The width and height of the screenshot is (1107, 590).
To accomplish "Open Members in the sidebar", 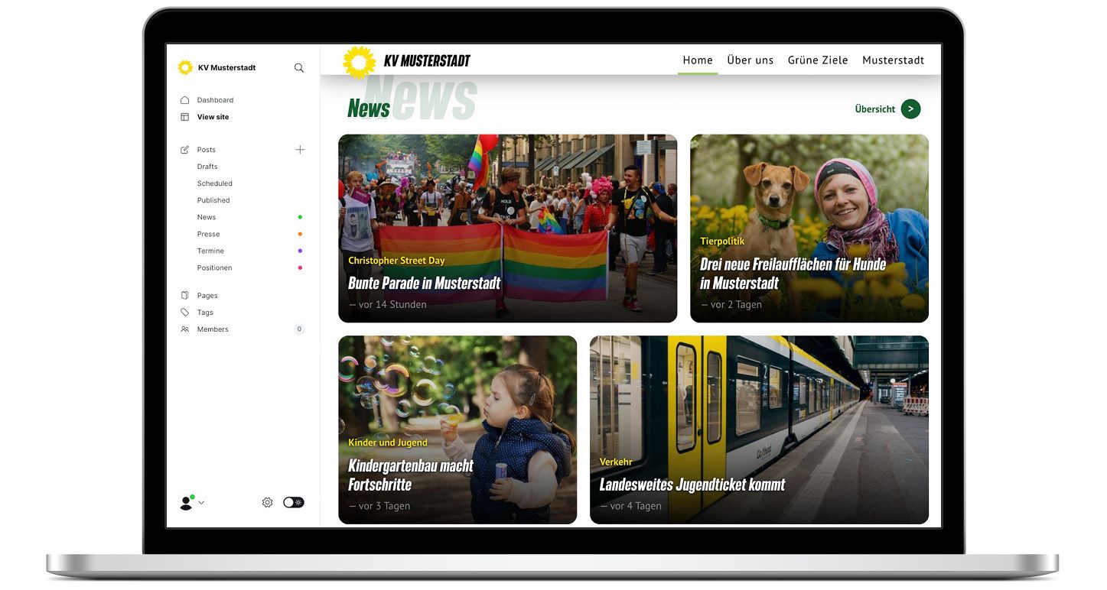I will click(x=213, y=329).
